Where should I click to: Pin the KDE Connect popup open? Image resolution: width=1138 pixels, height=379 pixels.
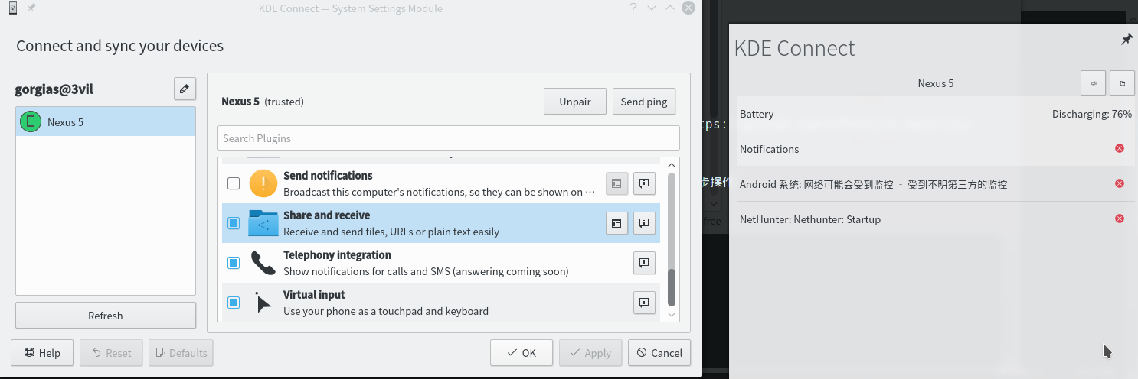1127,40
